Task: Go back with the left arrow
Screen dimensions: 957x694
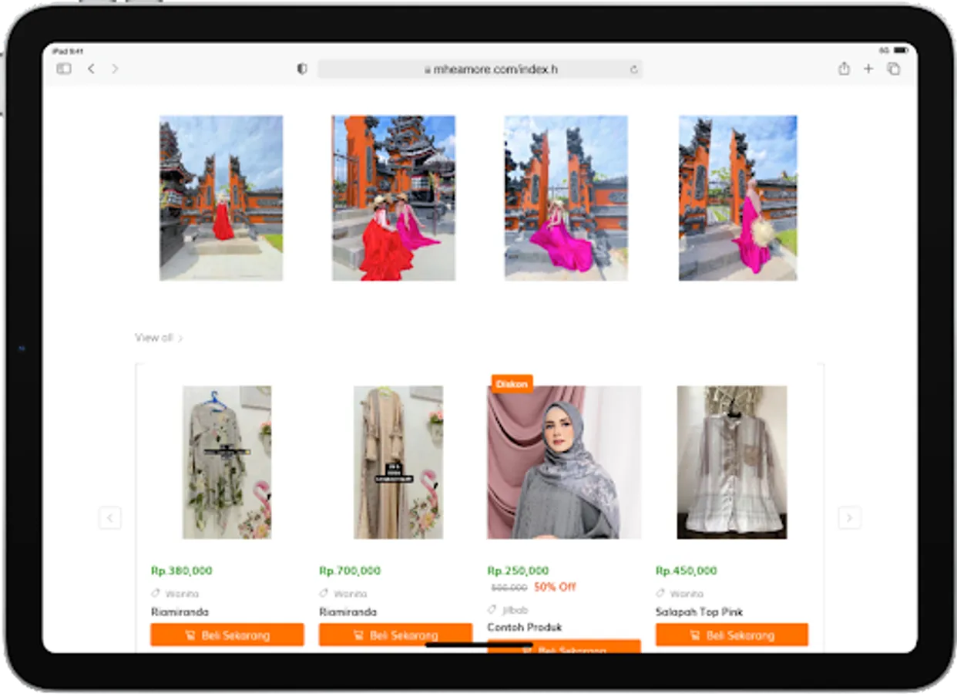Action: [x=91, y=69]
